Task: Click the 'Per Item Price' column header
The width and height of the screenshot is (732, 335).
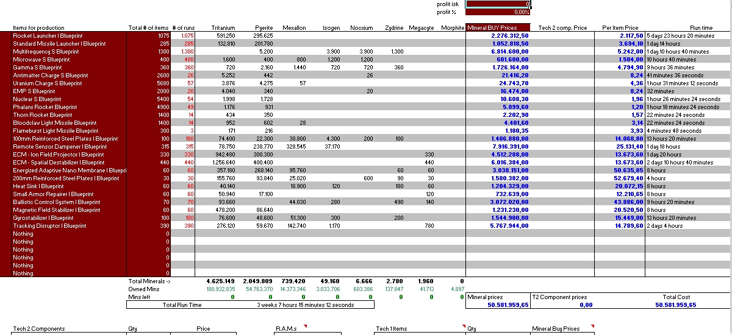Action: [x=620, y=28]
